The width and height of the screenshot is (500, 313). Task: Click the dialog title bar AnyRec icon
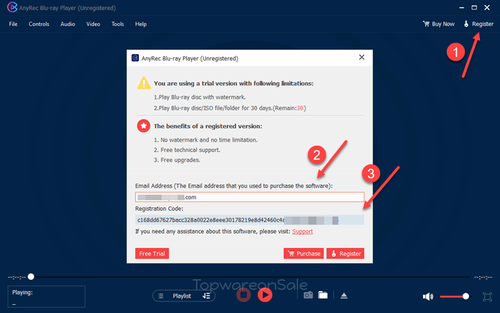click(135, 57)
